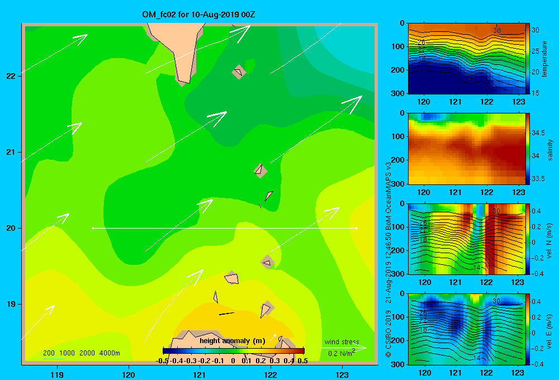Click the 34.5 tick on salinity colorbar
This screenshot has height=380, width=559.
538,133
